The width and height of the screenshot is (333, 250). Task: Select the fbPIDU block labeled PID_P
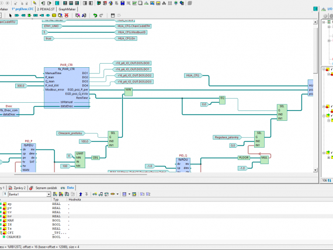[29, 158]
